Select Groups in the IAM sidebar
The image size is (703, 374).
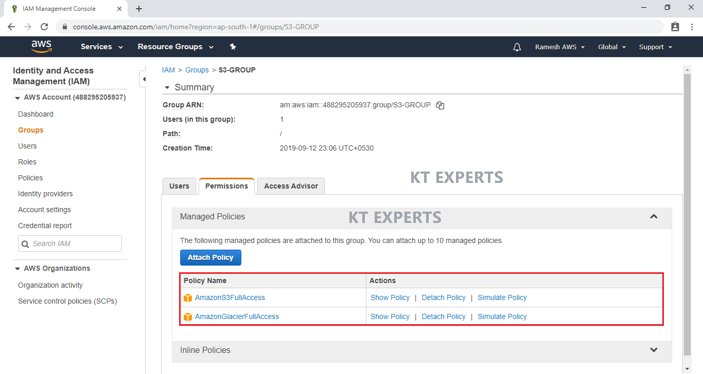click(x=31, y=130)
